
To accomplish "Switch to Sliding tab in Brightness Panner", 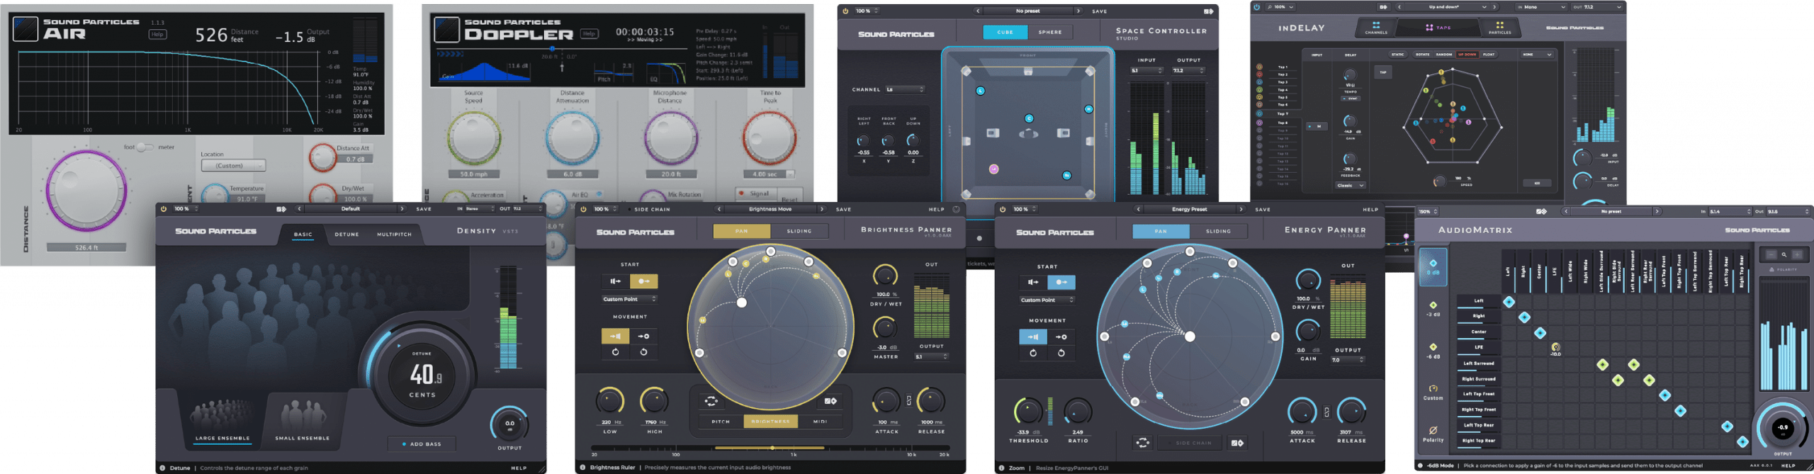I will click(799, 231).
